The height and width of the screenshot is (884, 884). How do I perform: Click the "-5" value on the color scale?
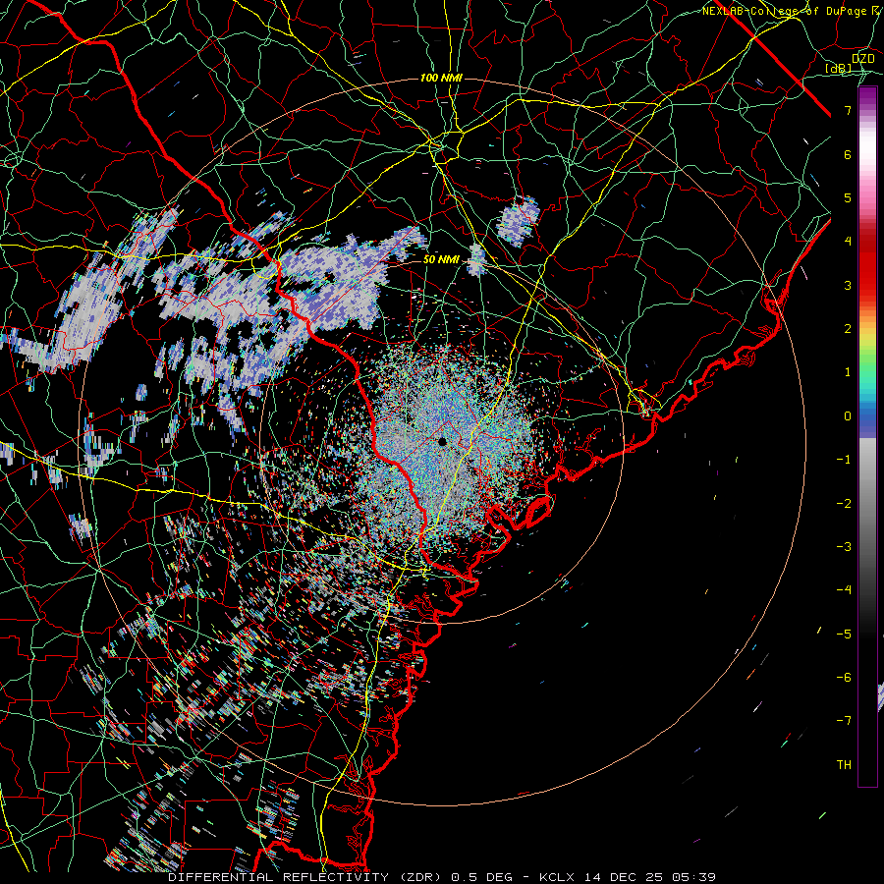(844, 635)
